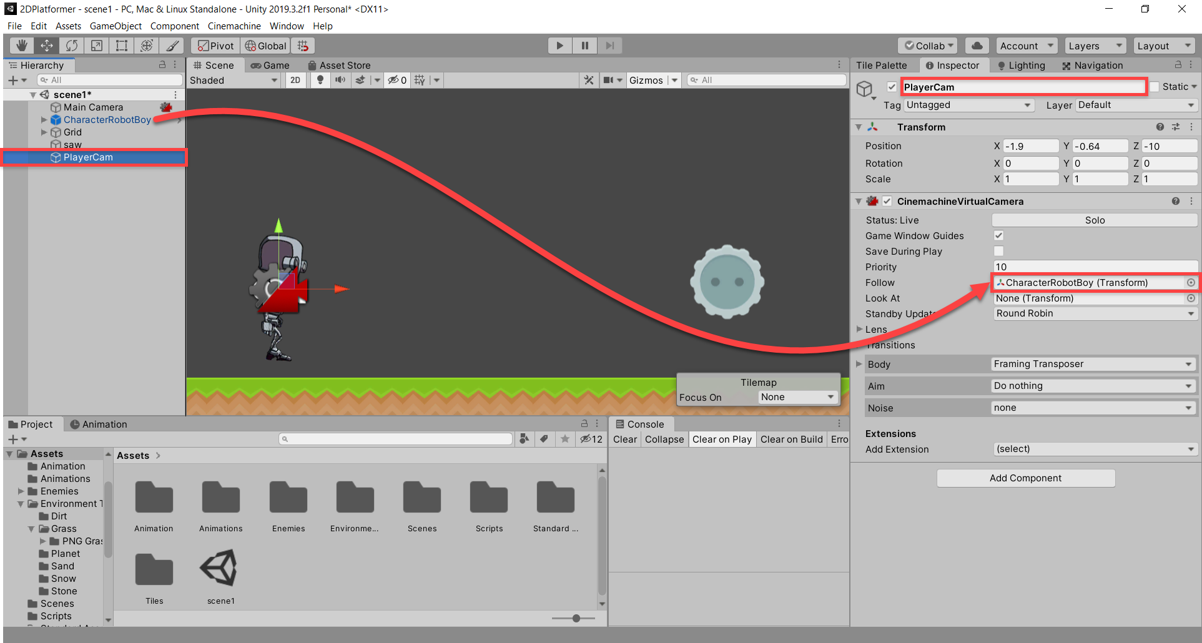This screenshot has height=643, width=1202.
Task: Select the Rect tool
Action: [122, 46]
